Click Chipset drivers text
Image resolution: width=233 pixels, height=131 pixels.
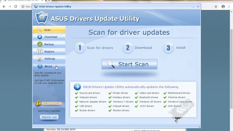(x=121, y=106)
